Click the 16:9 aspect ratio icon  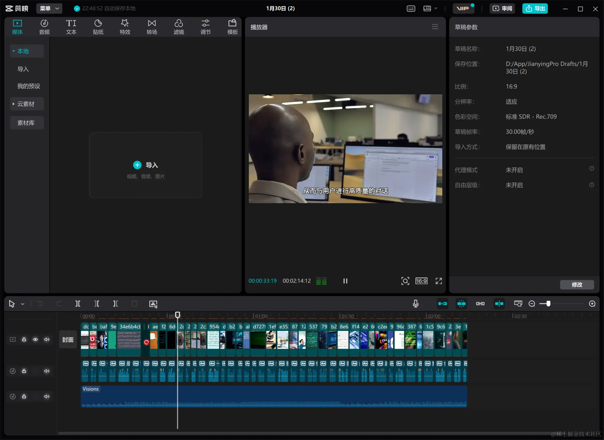[x=421, y=281]
